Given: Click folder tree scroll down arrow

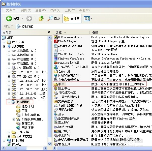Looking at the screenshot, I should (x=50, y=144).
